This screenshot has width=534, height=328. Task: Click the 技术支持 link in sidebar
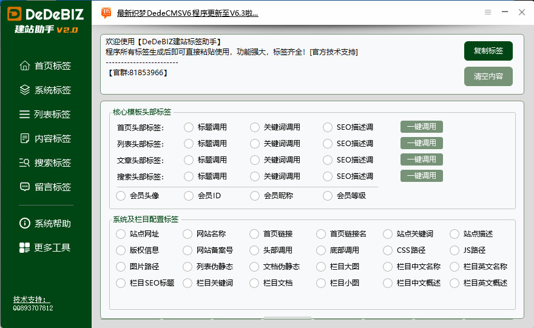[x=32, y=300]
